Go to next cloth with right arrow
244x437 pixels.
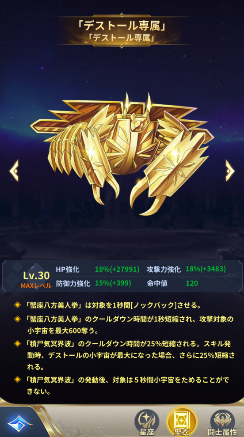[x=230, y=171]
